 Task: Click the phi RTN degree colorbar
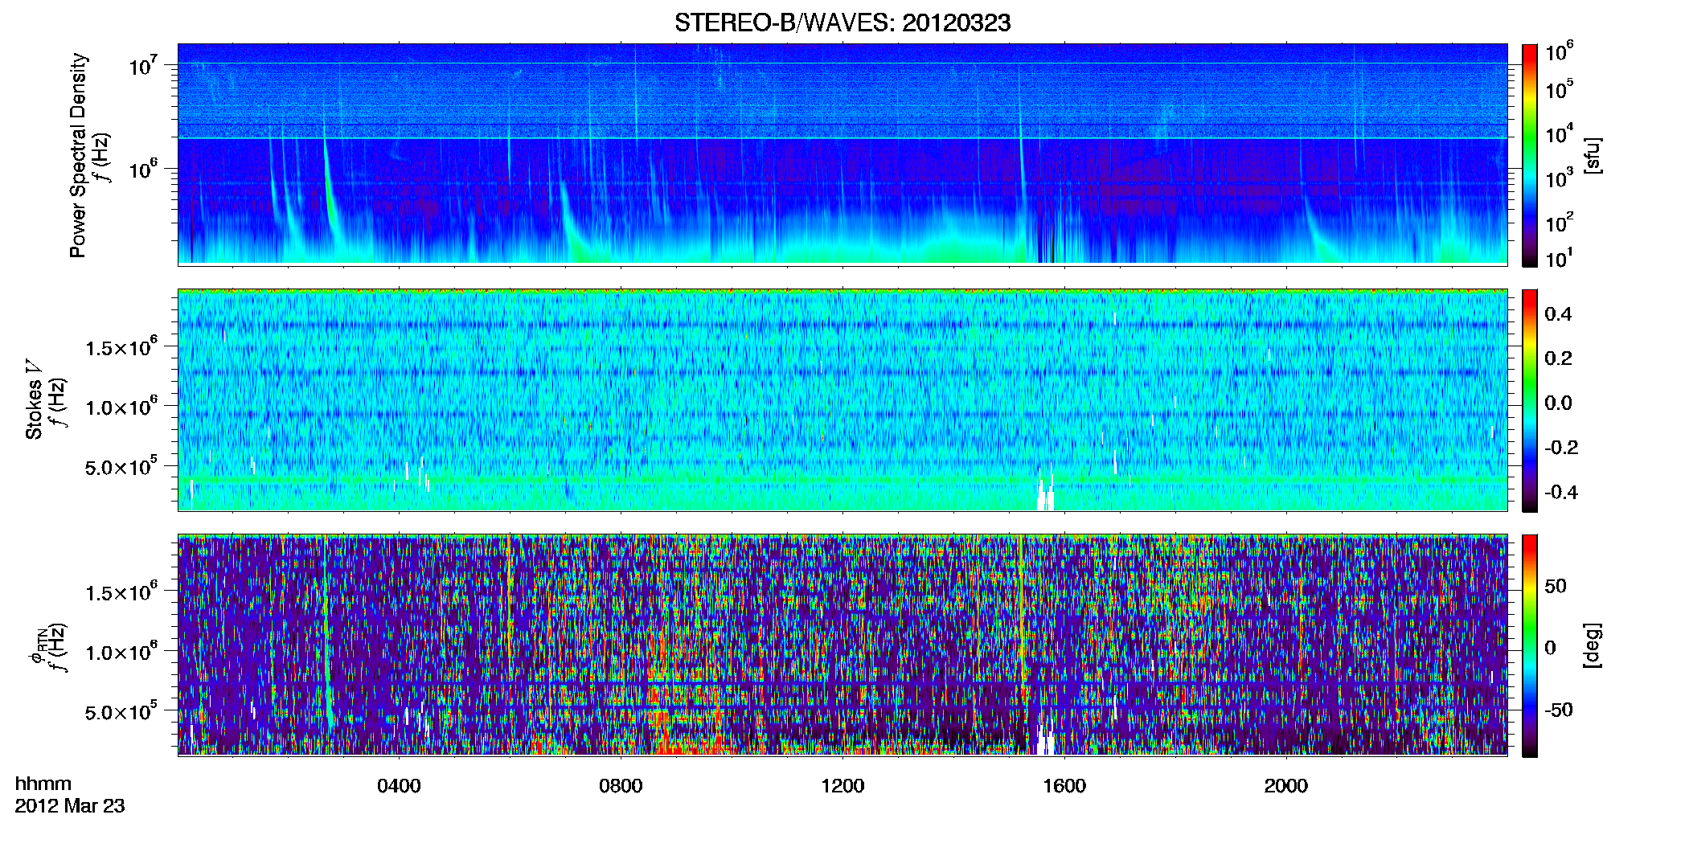tap(1530, 645)
